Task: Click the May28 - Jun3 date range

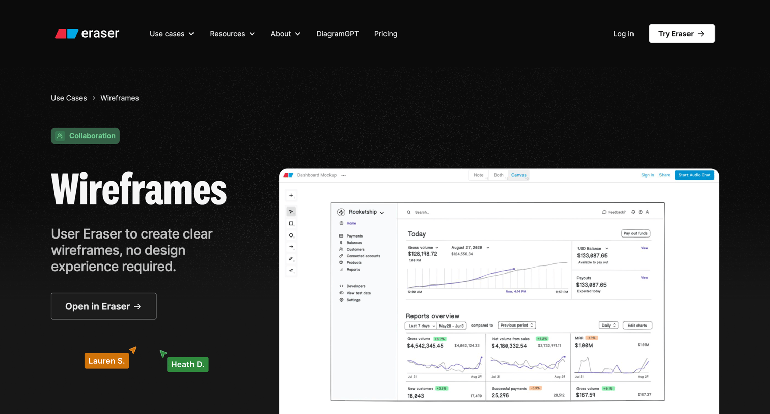Action: pos(451,326)
